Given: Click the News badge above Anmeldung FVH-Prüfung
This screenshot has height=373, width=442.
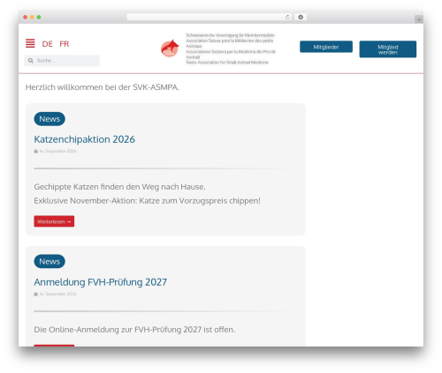Looking at the screenshot, I should [x=50, y=261].
